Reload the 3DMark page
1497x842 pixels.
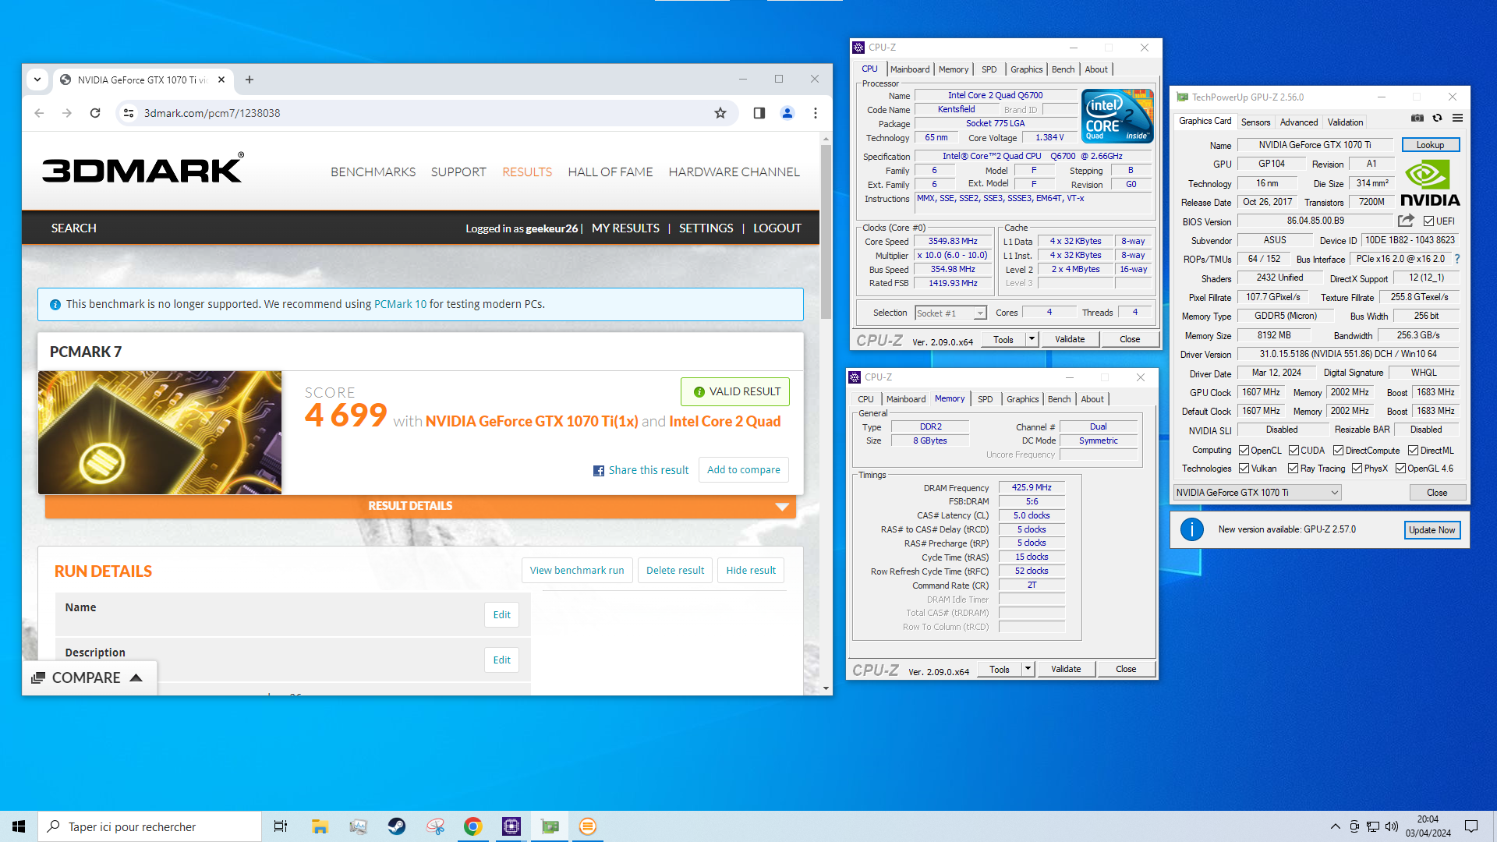coord(95,113)
